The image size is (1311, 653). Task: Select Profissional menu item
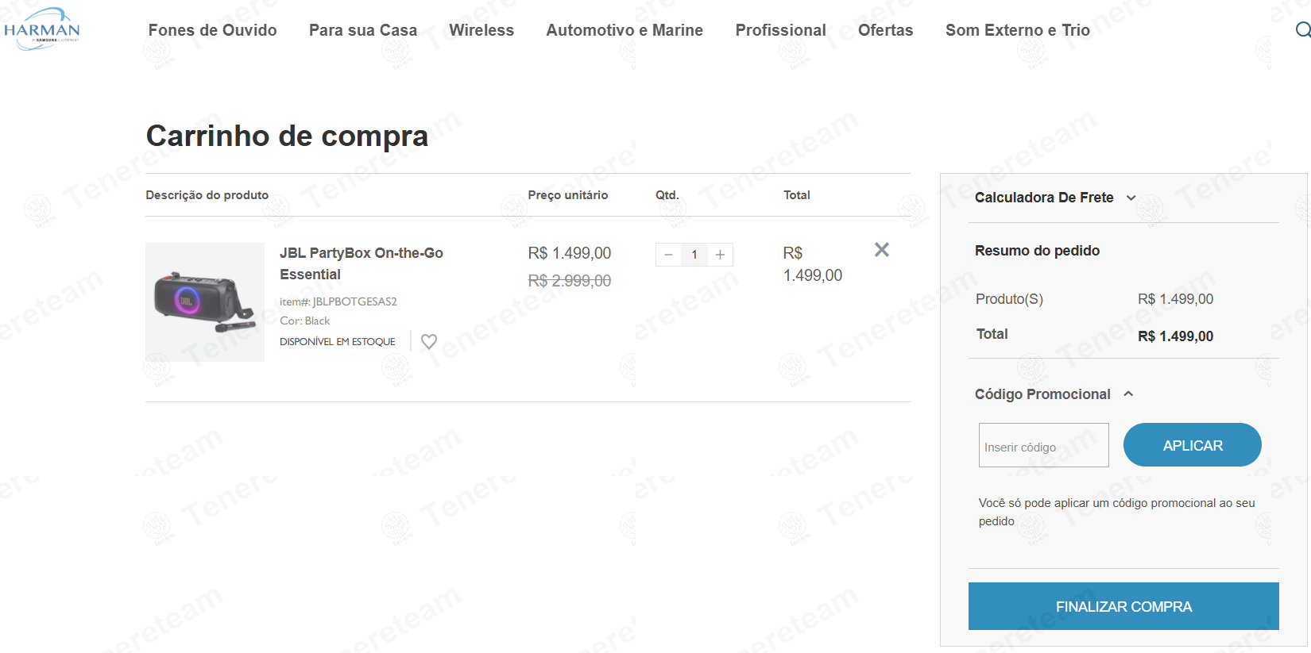(x=780, y=30)
